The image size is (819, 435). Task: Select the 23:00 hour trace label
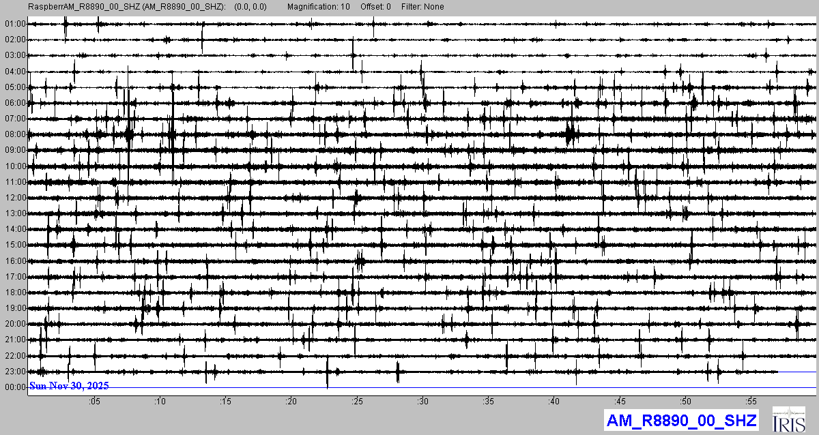15,372
